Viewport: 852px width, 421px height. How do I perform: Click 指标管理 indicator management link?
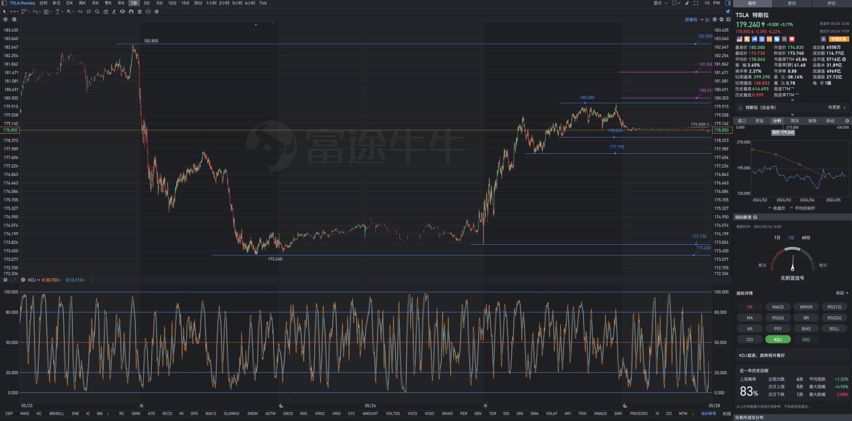click(x=708, y=414)
